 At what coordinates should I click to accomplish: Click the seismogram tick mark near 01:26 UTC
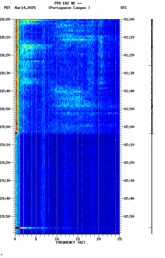[150, 65]
